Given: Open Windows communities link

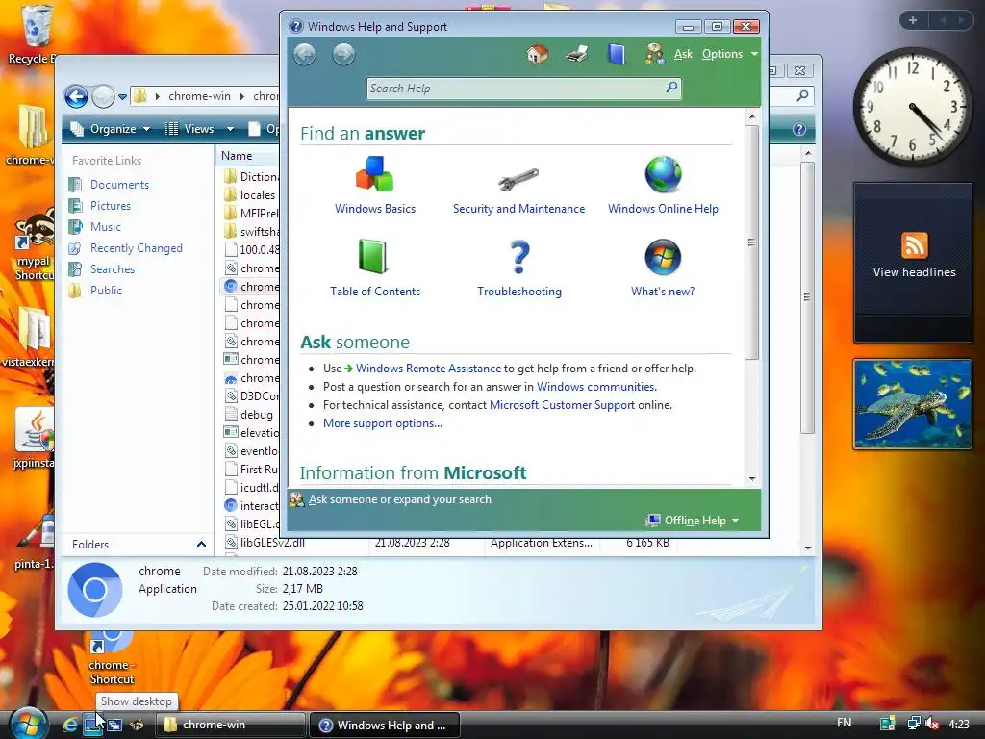Looking at the screenshot, I should click(x=596, y=387).
